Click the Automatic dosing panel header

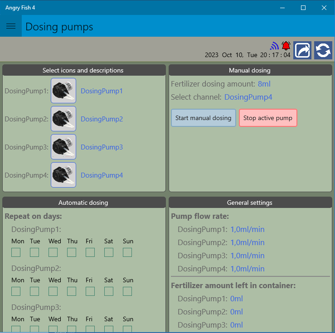(x=84, y=203)
